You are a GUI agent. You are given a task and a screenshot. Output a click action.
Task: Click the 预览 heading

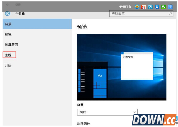(x=82, y=27)
